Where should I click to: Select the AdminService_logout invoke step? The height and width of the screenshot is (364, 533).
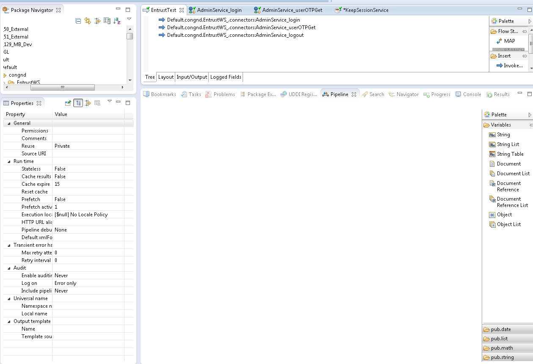click(235, 35)
